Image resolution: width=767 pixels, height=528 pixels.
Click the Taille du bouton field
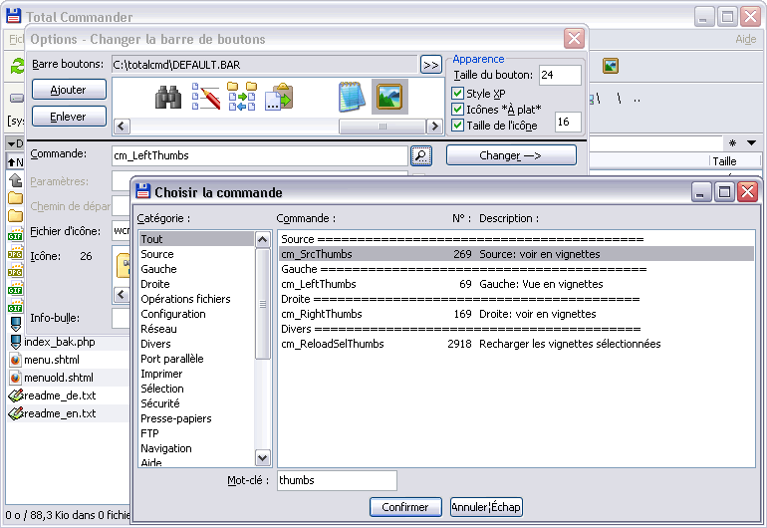(560, 75)
